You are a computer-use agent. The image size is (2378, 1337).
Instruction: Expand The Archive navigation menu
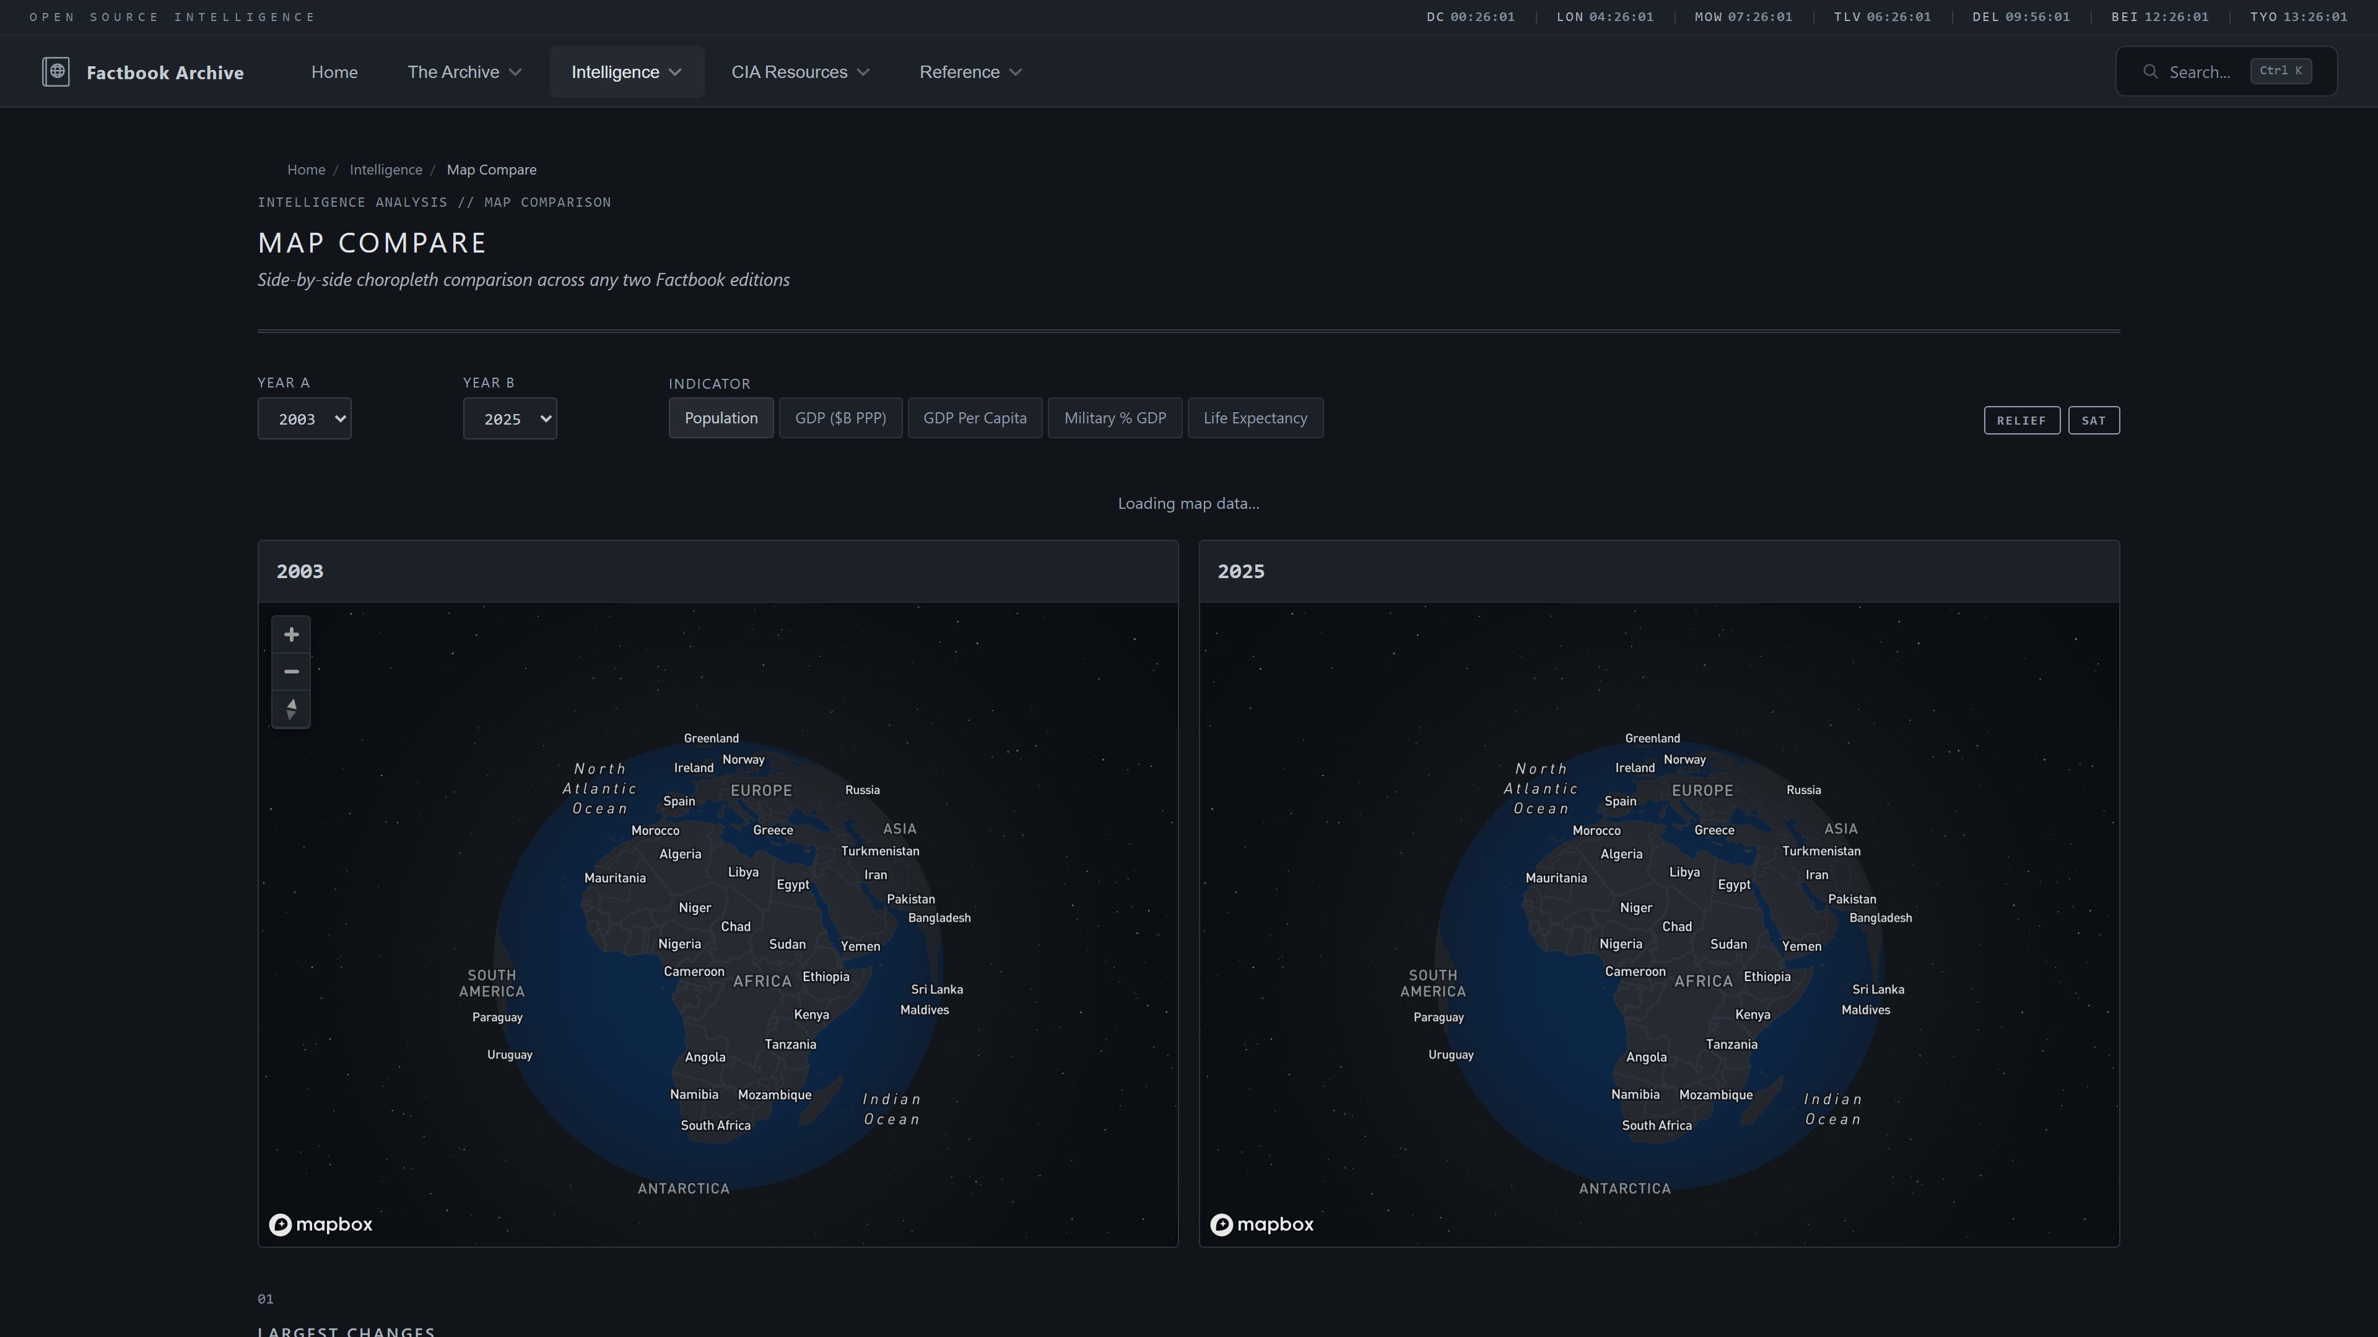[x=464, y=72]
